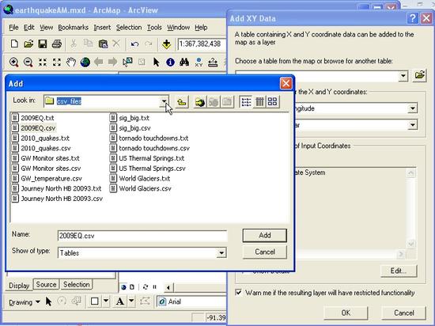Switch to List view in Add dialog
The height and width of the screenshot is (326, 435).
click(x=246, y=102)
